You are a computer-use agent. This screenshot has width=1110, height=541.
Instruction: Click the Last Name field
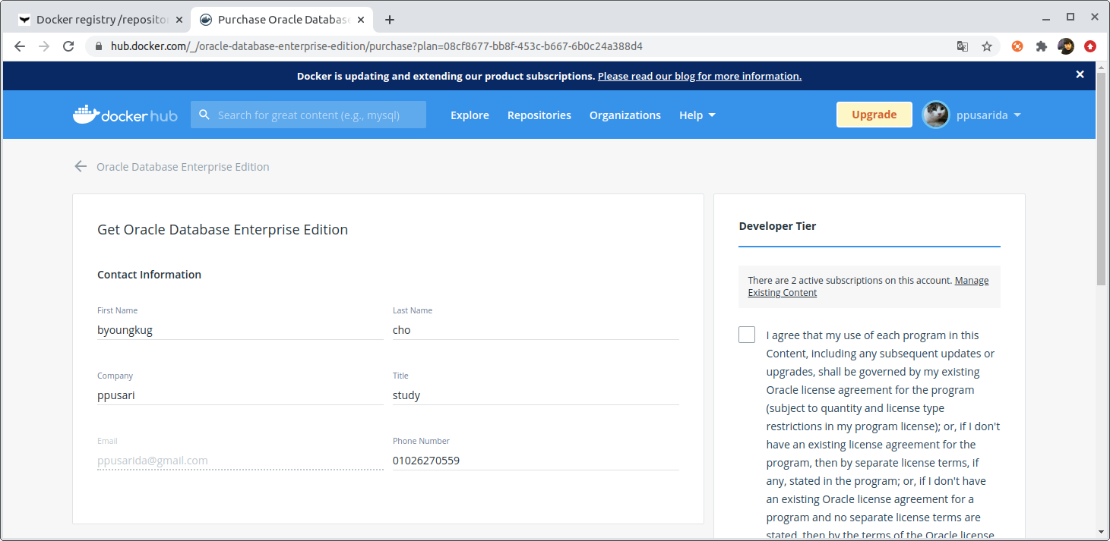click(x=536, y=330)
